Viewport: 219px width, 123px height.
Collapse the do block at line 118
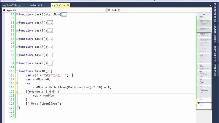[17, 83]
